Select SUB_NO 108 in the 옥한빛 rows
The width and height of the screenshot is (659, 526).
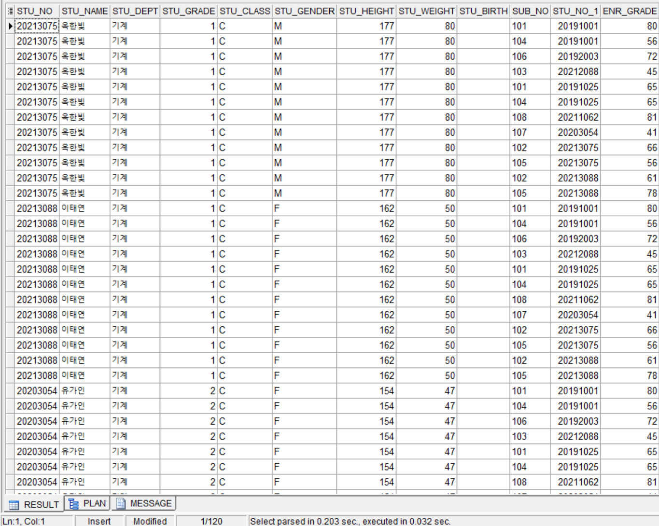[530, 117]
